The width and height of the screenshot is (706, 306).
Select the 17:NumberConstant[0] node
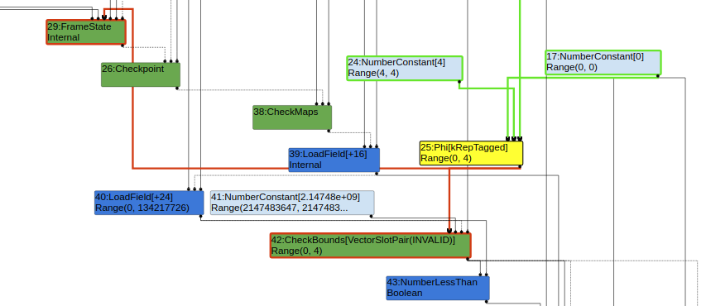[603, 63]
